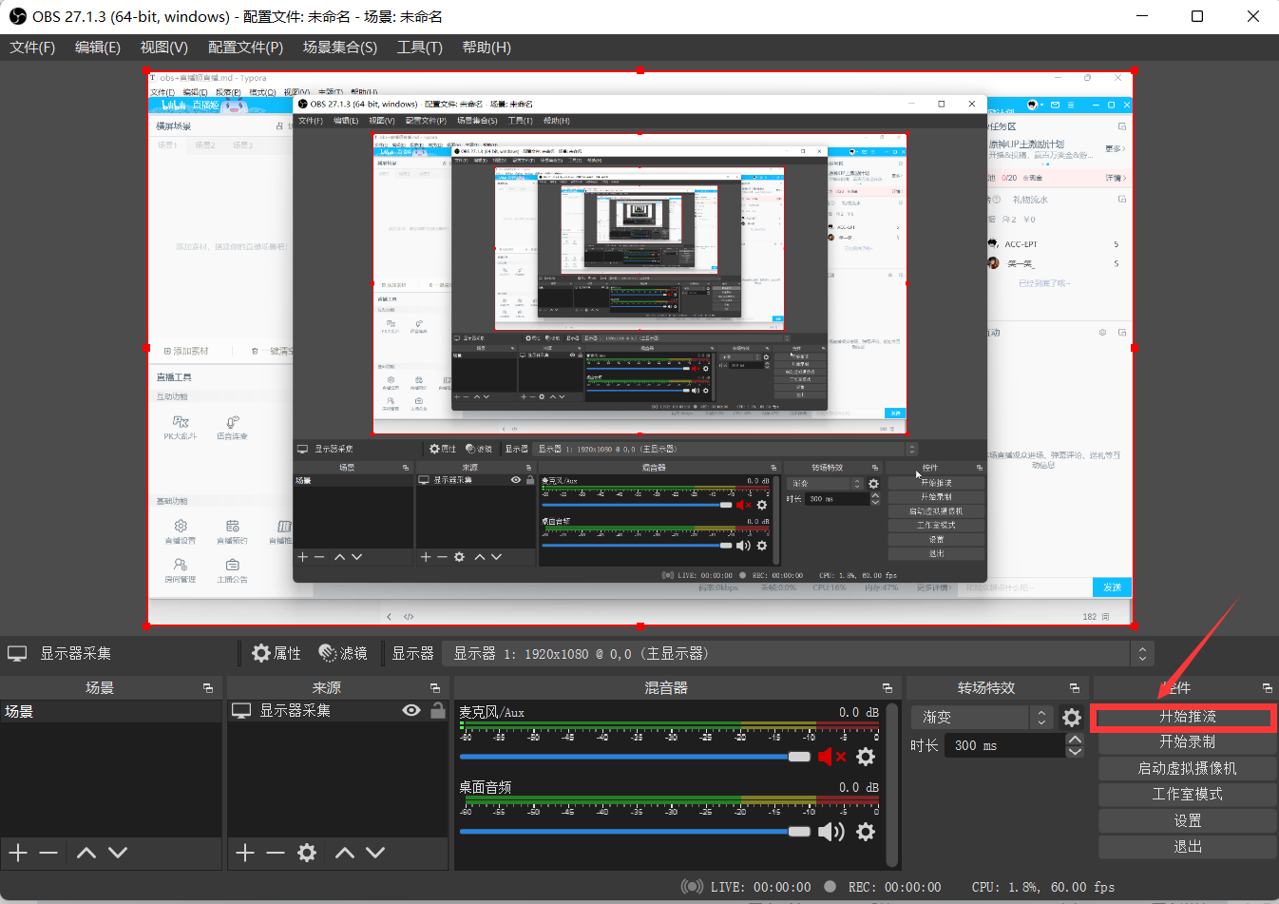Screen dimensions: 1279x904
Task: Pop out the 混音器 dock panel
Action: [x=888, y=687]
